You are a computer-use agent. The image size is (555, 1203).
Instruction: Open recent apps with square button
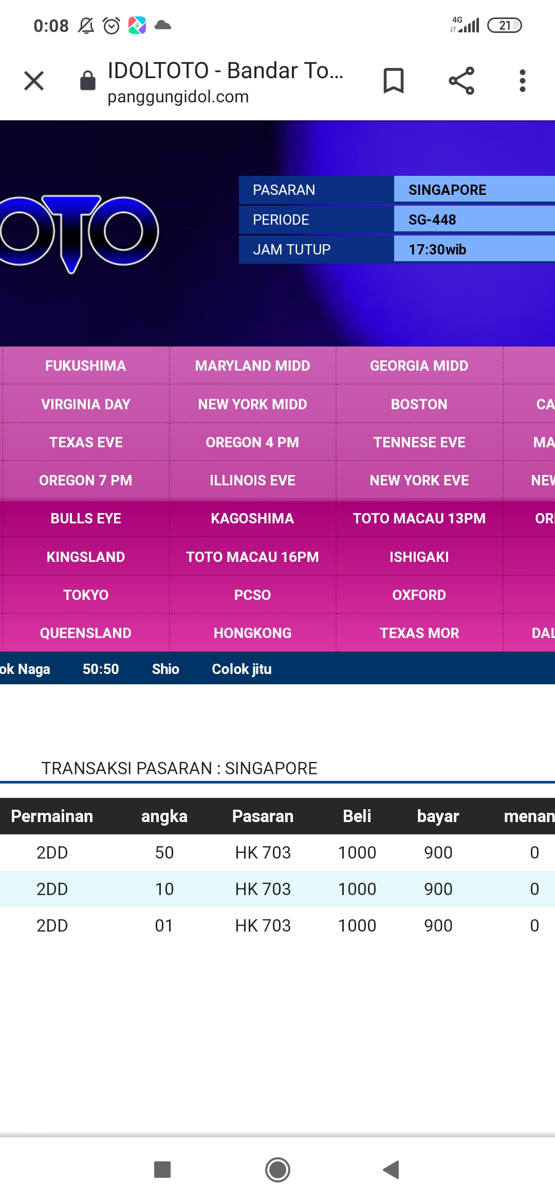[162, 1170]
